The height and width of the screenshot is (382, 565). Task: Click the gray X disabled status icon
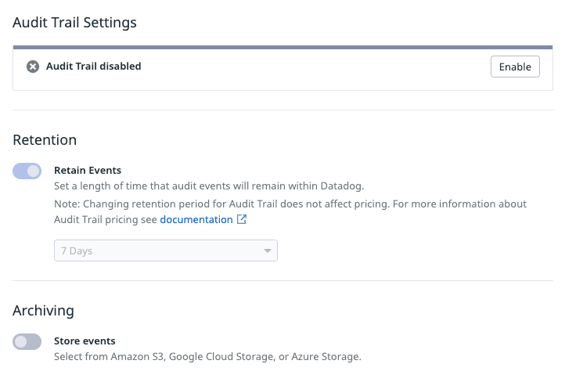33,67
